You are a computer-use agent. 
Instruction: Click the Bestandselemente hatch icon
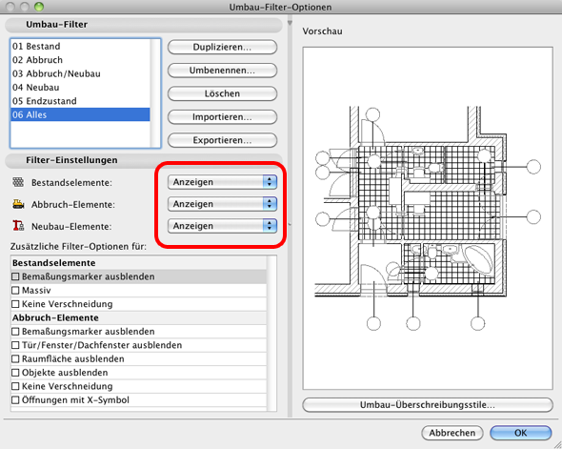pos(18,182)
